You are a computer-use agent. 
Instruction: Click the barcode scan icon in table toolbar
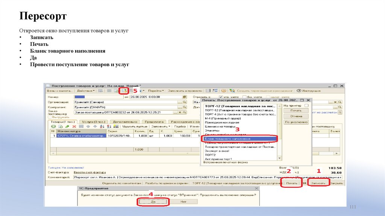[116, 126]
